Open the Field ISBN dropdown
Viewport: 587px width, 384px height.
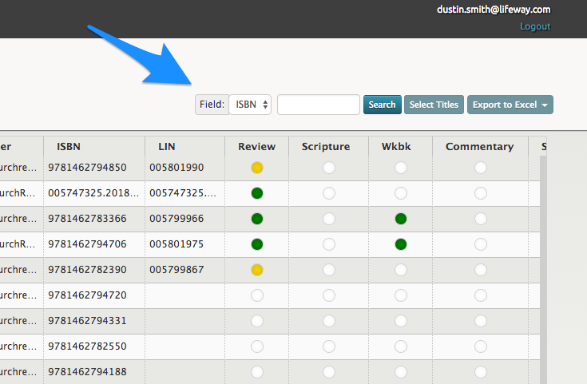coord(251,105)
